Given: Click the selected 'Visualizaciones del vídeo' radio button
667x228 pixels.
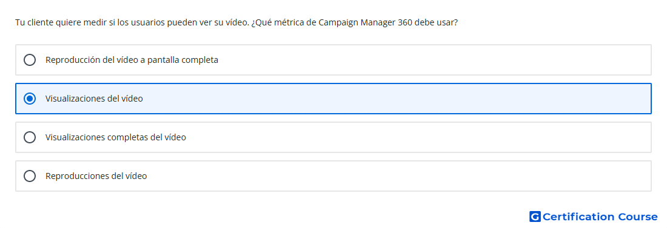Looking at the screenshot, I should 30,99.
